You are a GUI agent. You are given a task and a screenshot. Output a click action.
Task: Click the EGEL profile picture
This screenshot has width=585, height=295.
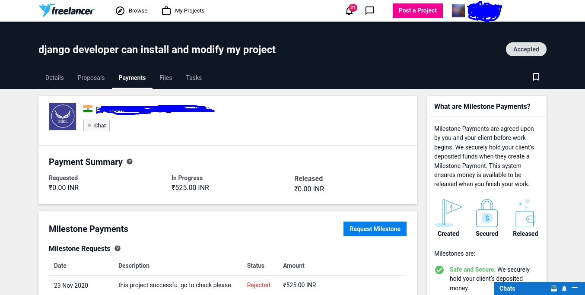tap(63, 117)
